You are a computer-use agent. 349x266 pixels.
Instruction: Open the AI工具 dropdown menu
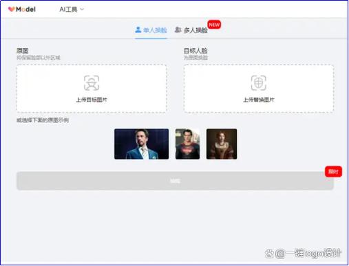pos(72,10)
